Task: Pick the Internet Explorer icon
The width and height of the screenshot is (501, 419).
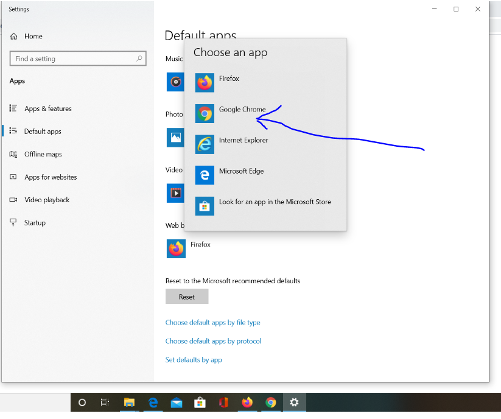Action: pos(205,144)
